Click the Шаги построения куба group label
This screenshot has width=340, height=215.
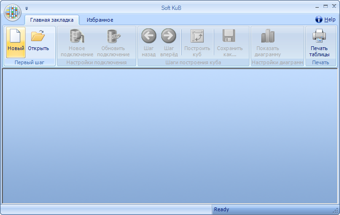click(x=193, y=62)
